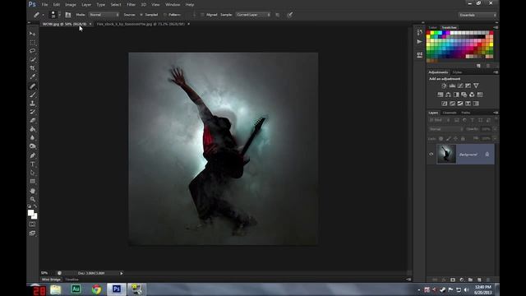Viewport: 526px width, 296px height.
Task: Choose the Pattern source option
Action: click(164, 15)
